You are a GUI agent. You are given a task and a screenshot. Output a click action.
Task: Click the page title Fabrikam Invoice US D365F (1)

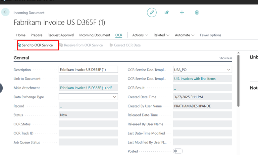[59, 22]
